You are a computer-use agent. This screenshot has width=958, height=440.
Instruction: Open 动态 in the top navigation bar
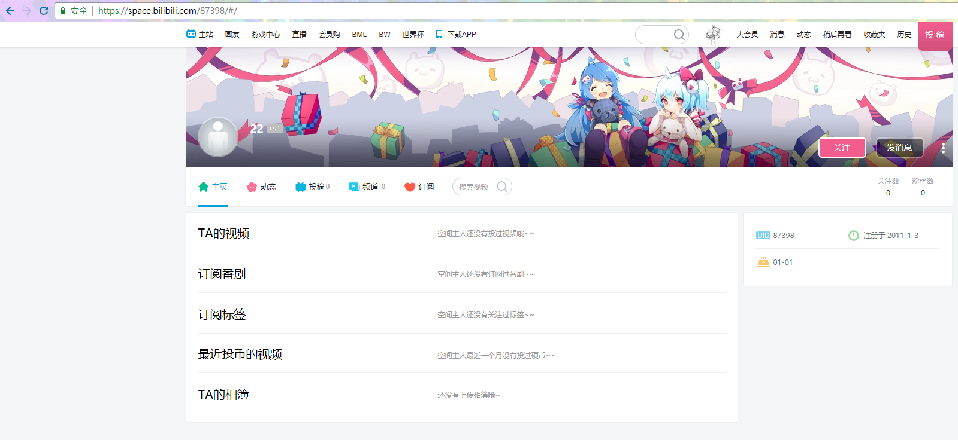pyautogui.click(x=803, y=35)
